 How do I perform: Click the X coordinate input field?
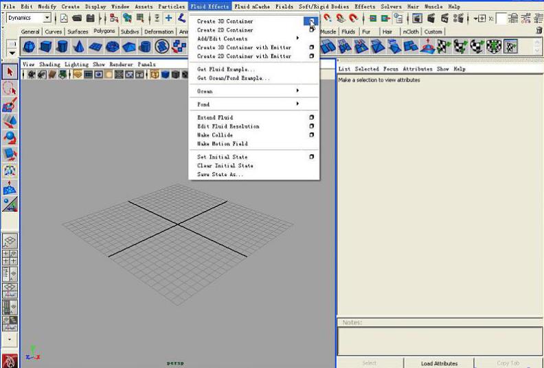[501, 19]
